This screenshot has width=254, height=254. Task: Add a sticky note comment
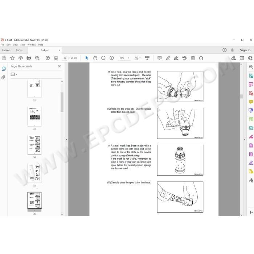[159, 58]
